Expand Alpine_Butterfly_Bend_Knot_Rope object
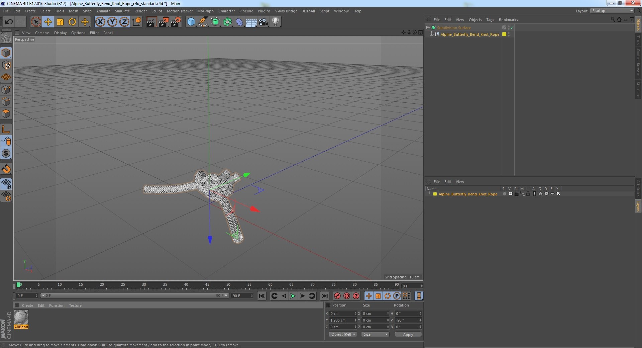The image size is (642, 348). coord(431,34)
